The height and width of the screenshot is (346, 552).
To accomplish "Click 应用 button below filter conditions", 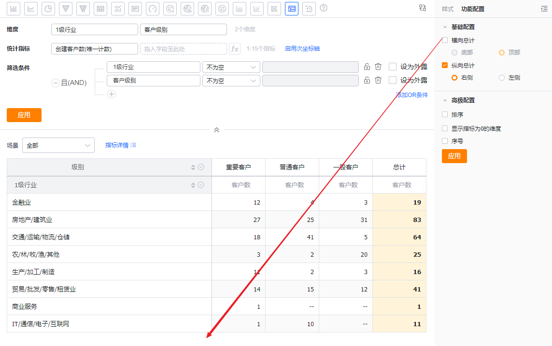I will 24,115.
